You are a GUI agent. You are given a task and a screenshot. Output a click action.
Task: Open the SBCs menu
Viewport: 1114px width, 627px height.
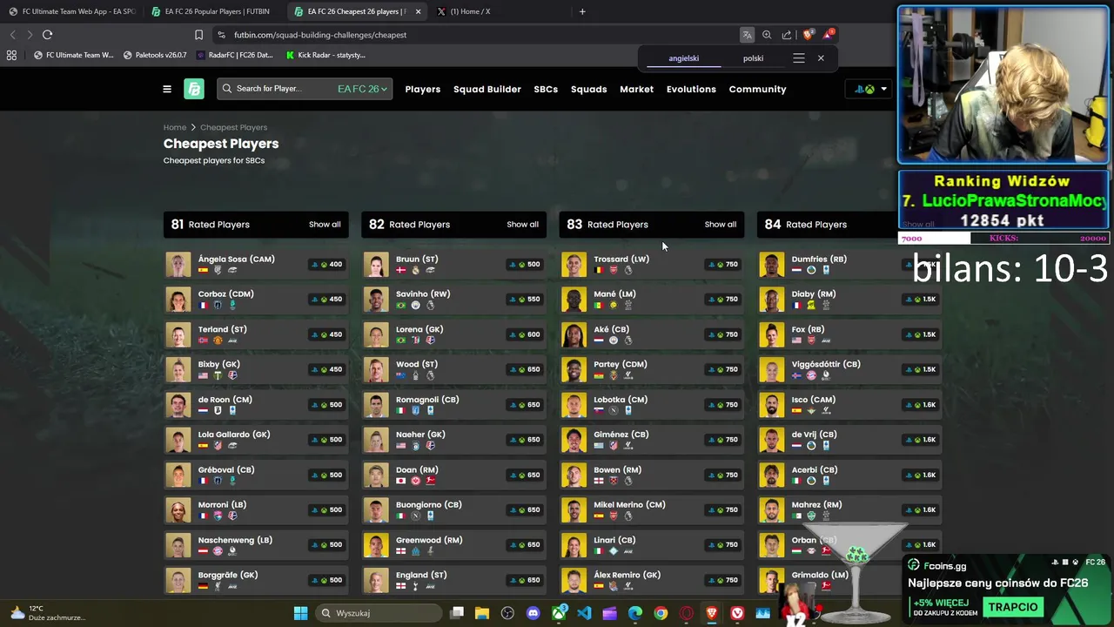click(x=546, y=89)
